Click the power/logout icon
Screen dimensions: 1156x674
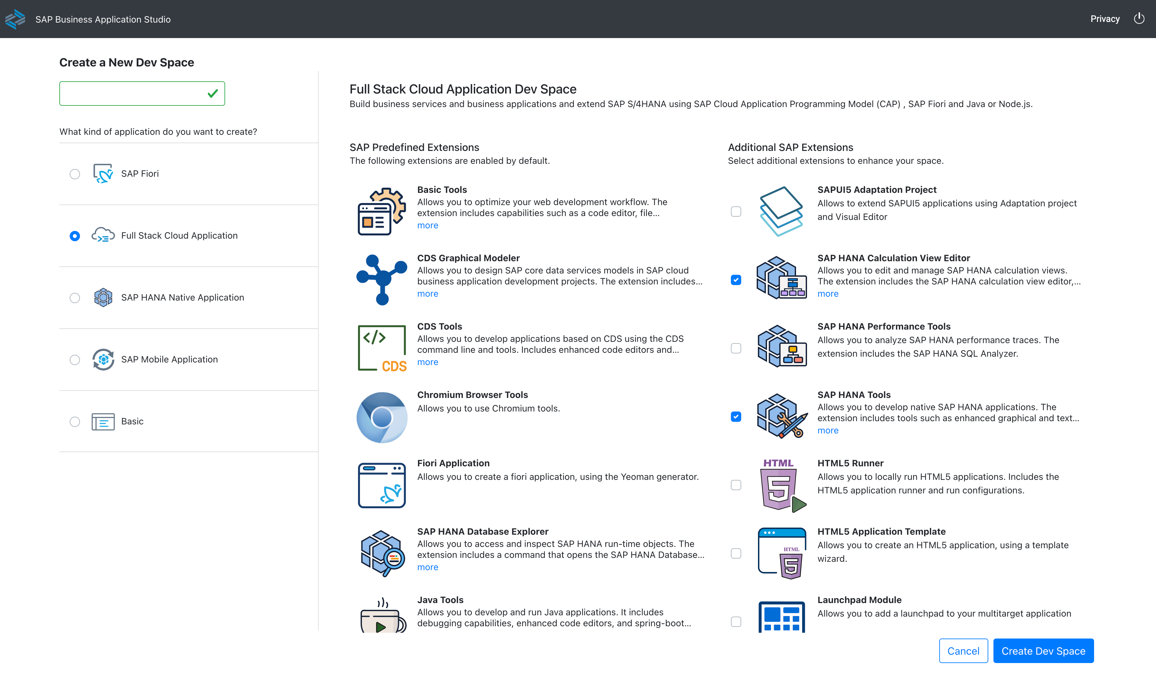click(1140, 18)
